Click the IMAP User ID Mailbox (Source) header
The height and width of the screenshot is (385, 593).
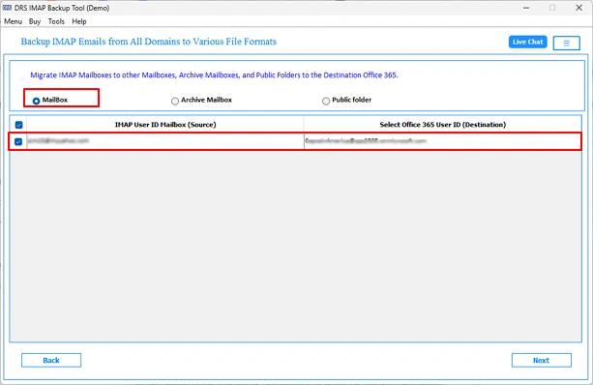point(165,125)
